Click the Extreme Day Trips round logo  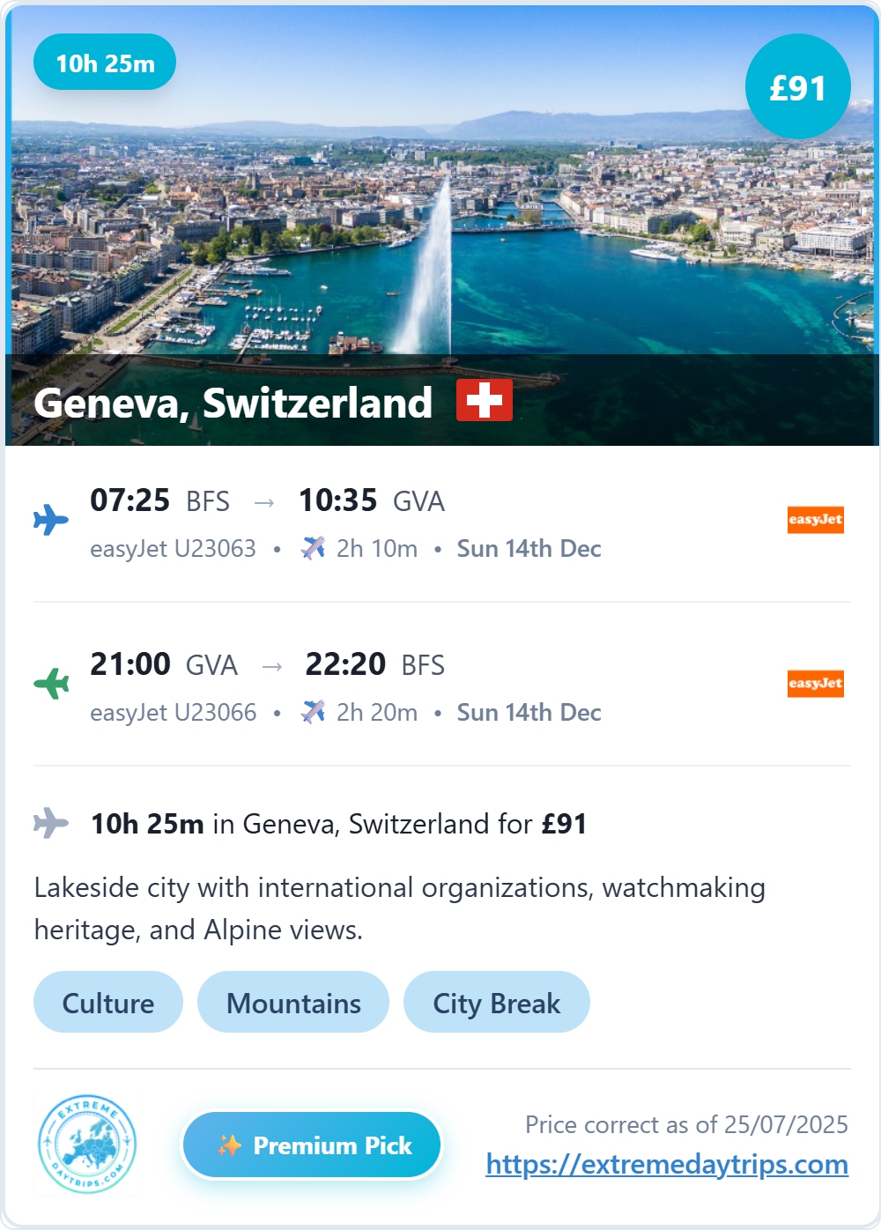point(87,1145)
